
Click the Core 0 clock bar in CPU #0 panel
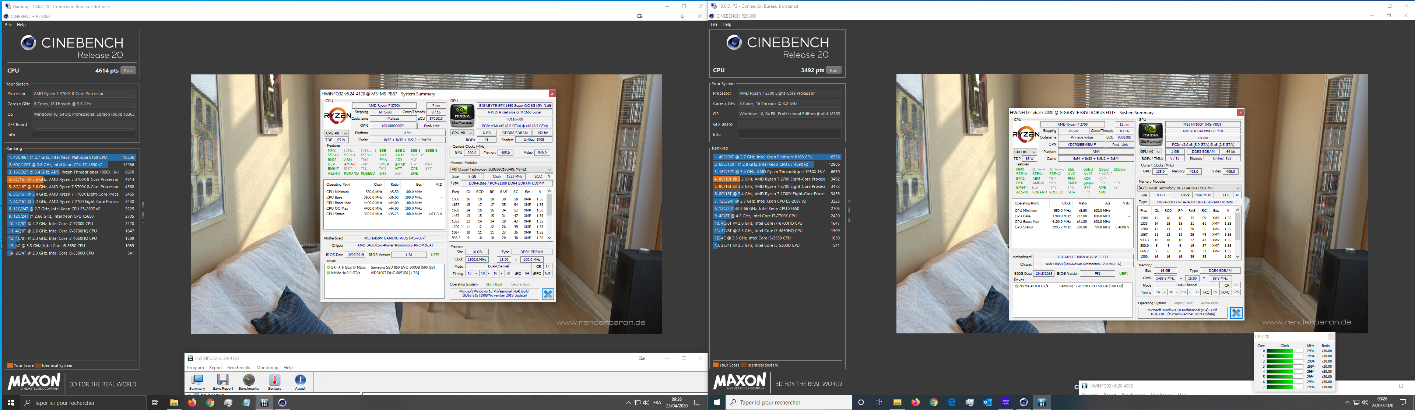(1285, 351)
